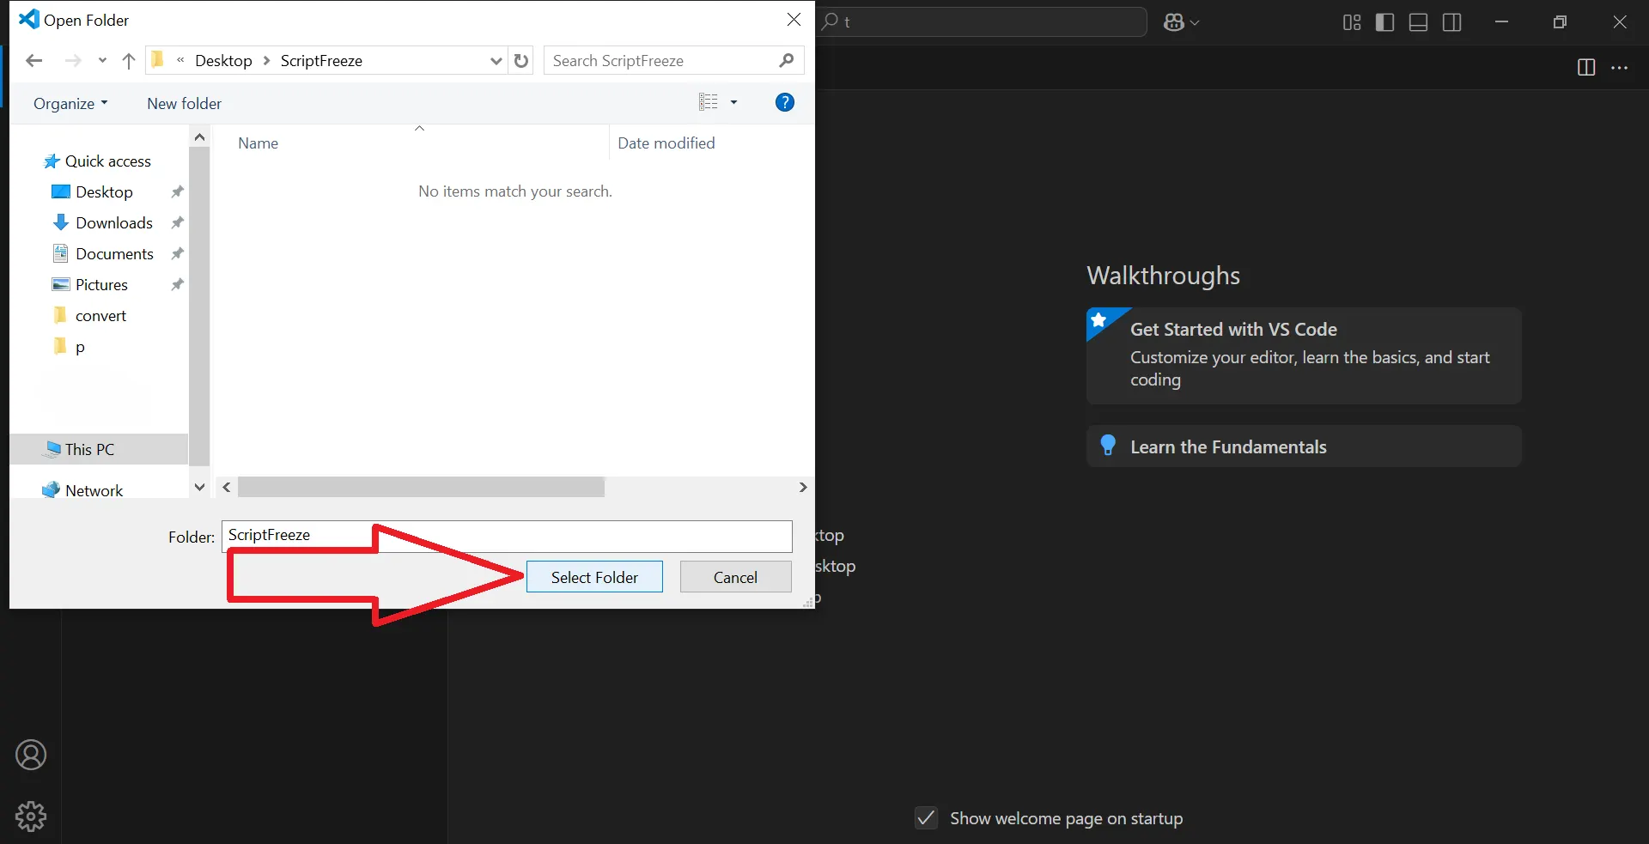Change the view layout icon
Image resolution: width=1649 pixels, height=844 pixels.
709,102
